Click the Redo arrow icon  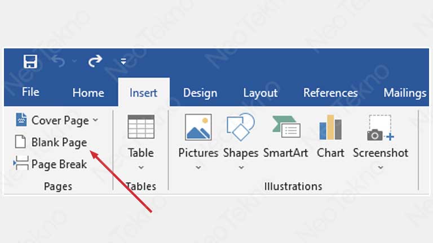(95, 60)
